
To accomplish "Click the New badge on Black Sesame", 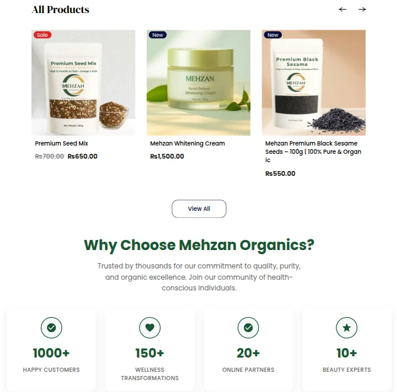I will click(x=273, y=35).
